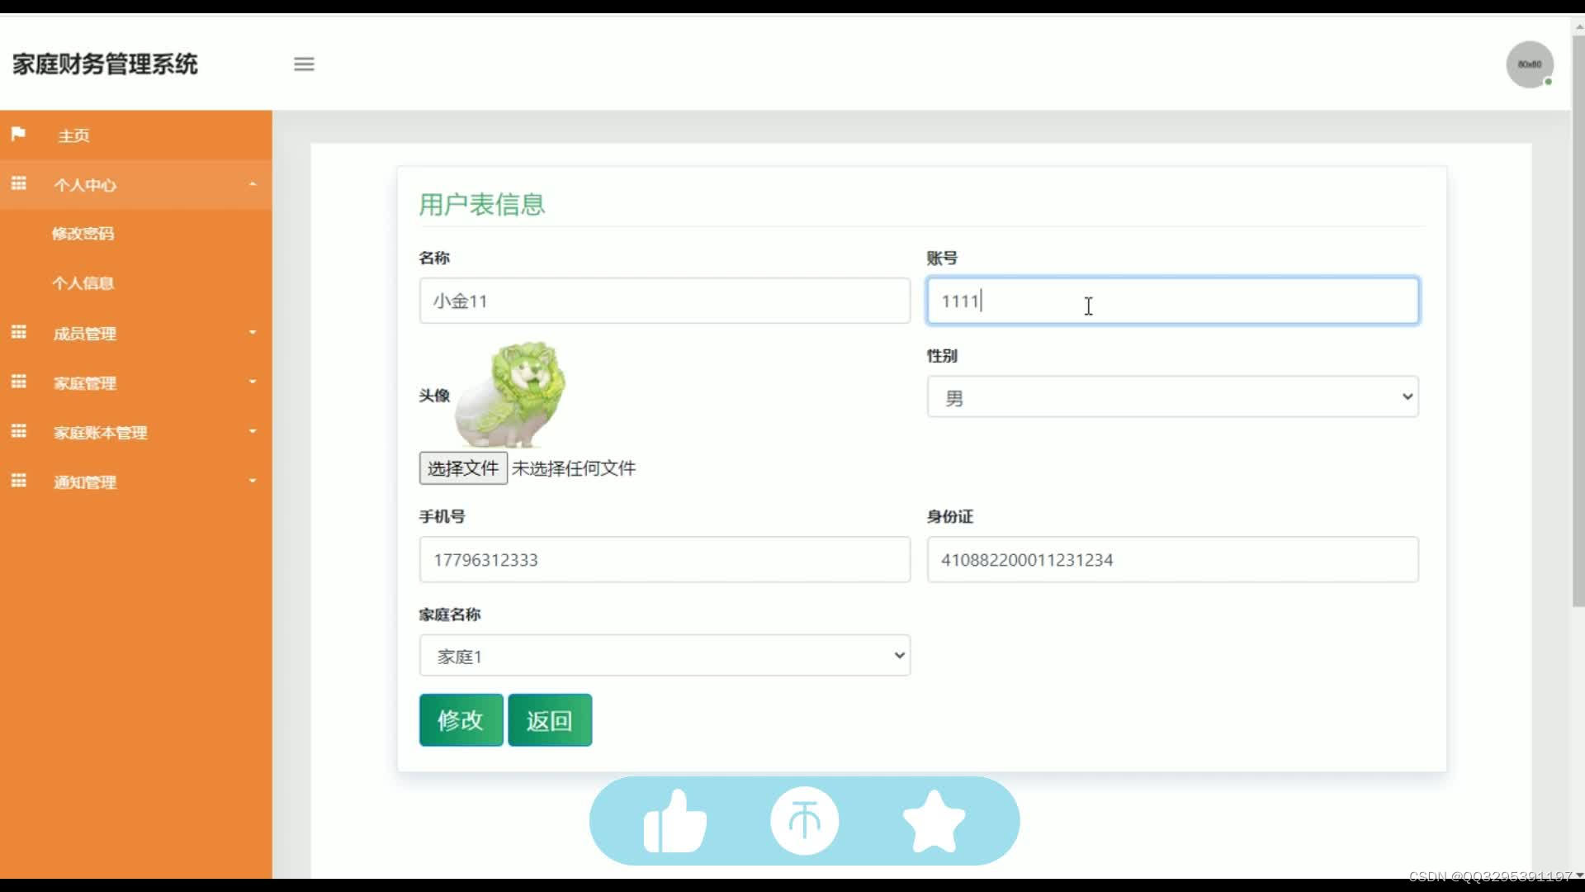Screen dimensions: 1585x892
Task: Click 个人信息 menu item
Action: click(84, 283)
